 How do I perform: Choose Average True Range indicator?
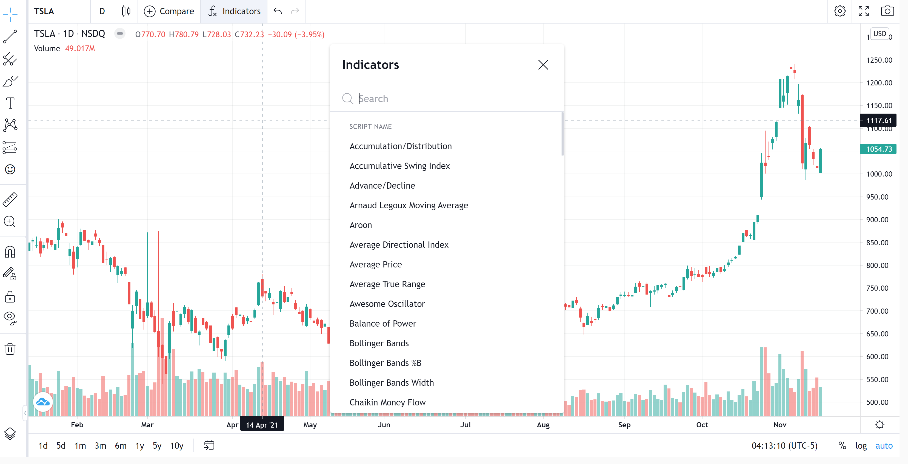pos(387,284)
